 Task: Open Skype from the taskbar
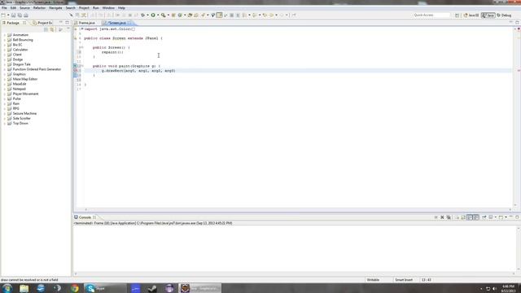click(105, 288)
